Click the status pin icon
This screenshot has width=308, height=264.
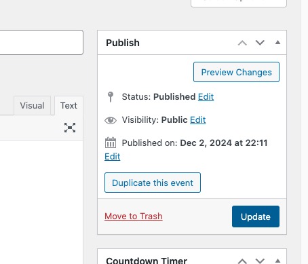click(111, 97)
